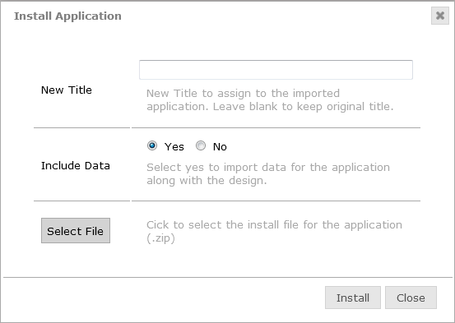Select the Yes radio button
This screenshot has width=455, height=323.
pyautogui.click(x=152, y=145)
